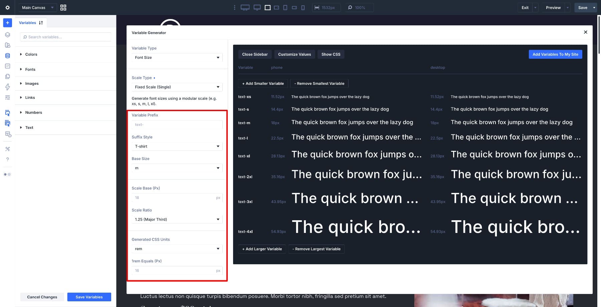Open the Suffix Style T-shirt dropdown
This screenshot has width=601, height=307.
tap(177, 146)
